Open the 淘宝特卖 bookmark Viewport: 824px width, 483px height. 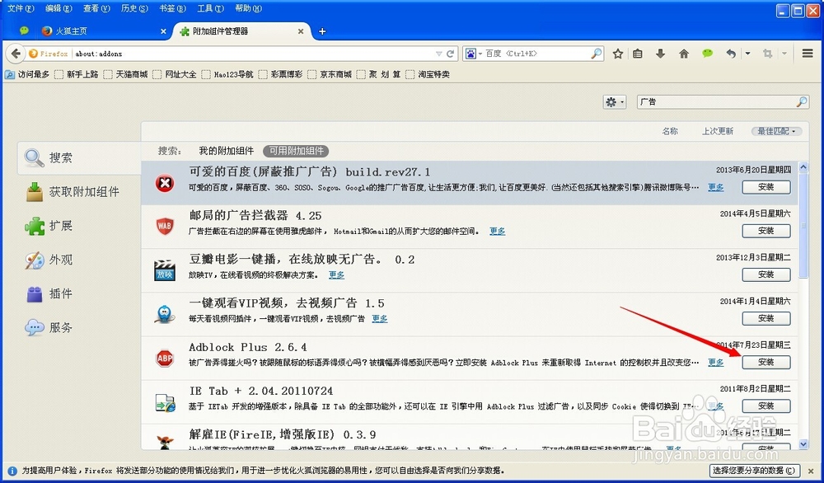[x=428, y=75]
